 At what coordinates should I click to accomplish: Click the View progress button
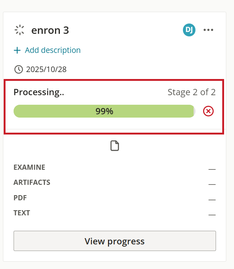click(115, 241)
